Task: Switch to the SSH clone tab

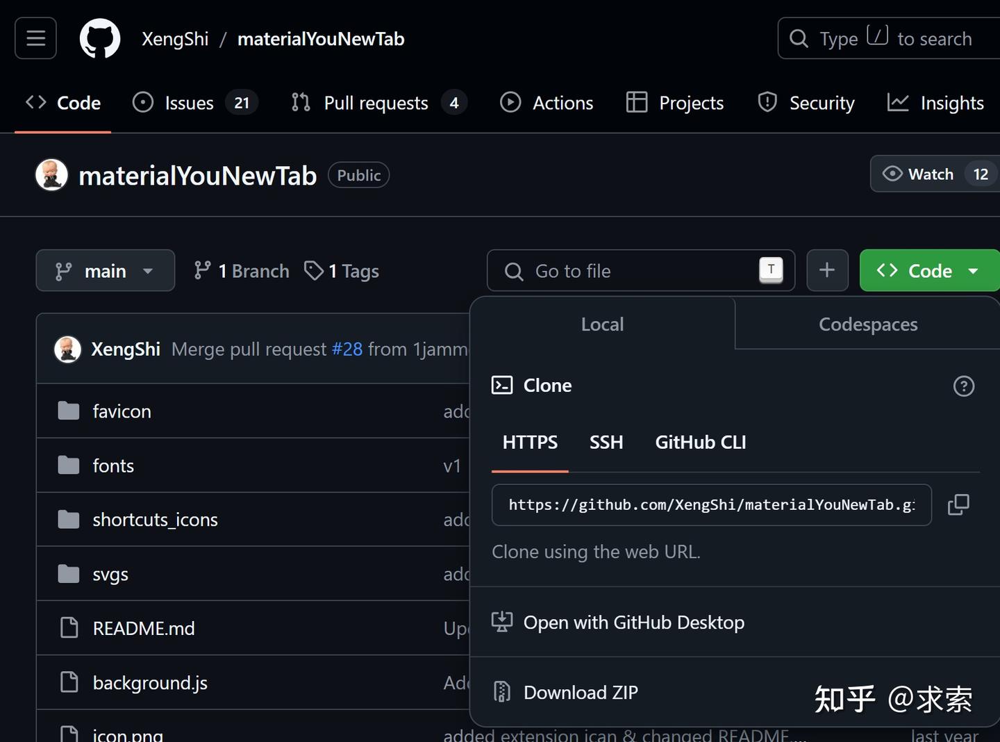Action: point(606,442)
